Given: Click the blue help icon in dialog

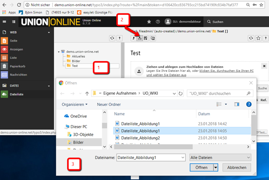Looking at the screenshot, I should pyautogui.click(x=248, y=104).
